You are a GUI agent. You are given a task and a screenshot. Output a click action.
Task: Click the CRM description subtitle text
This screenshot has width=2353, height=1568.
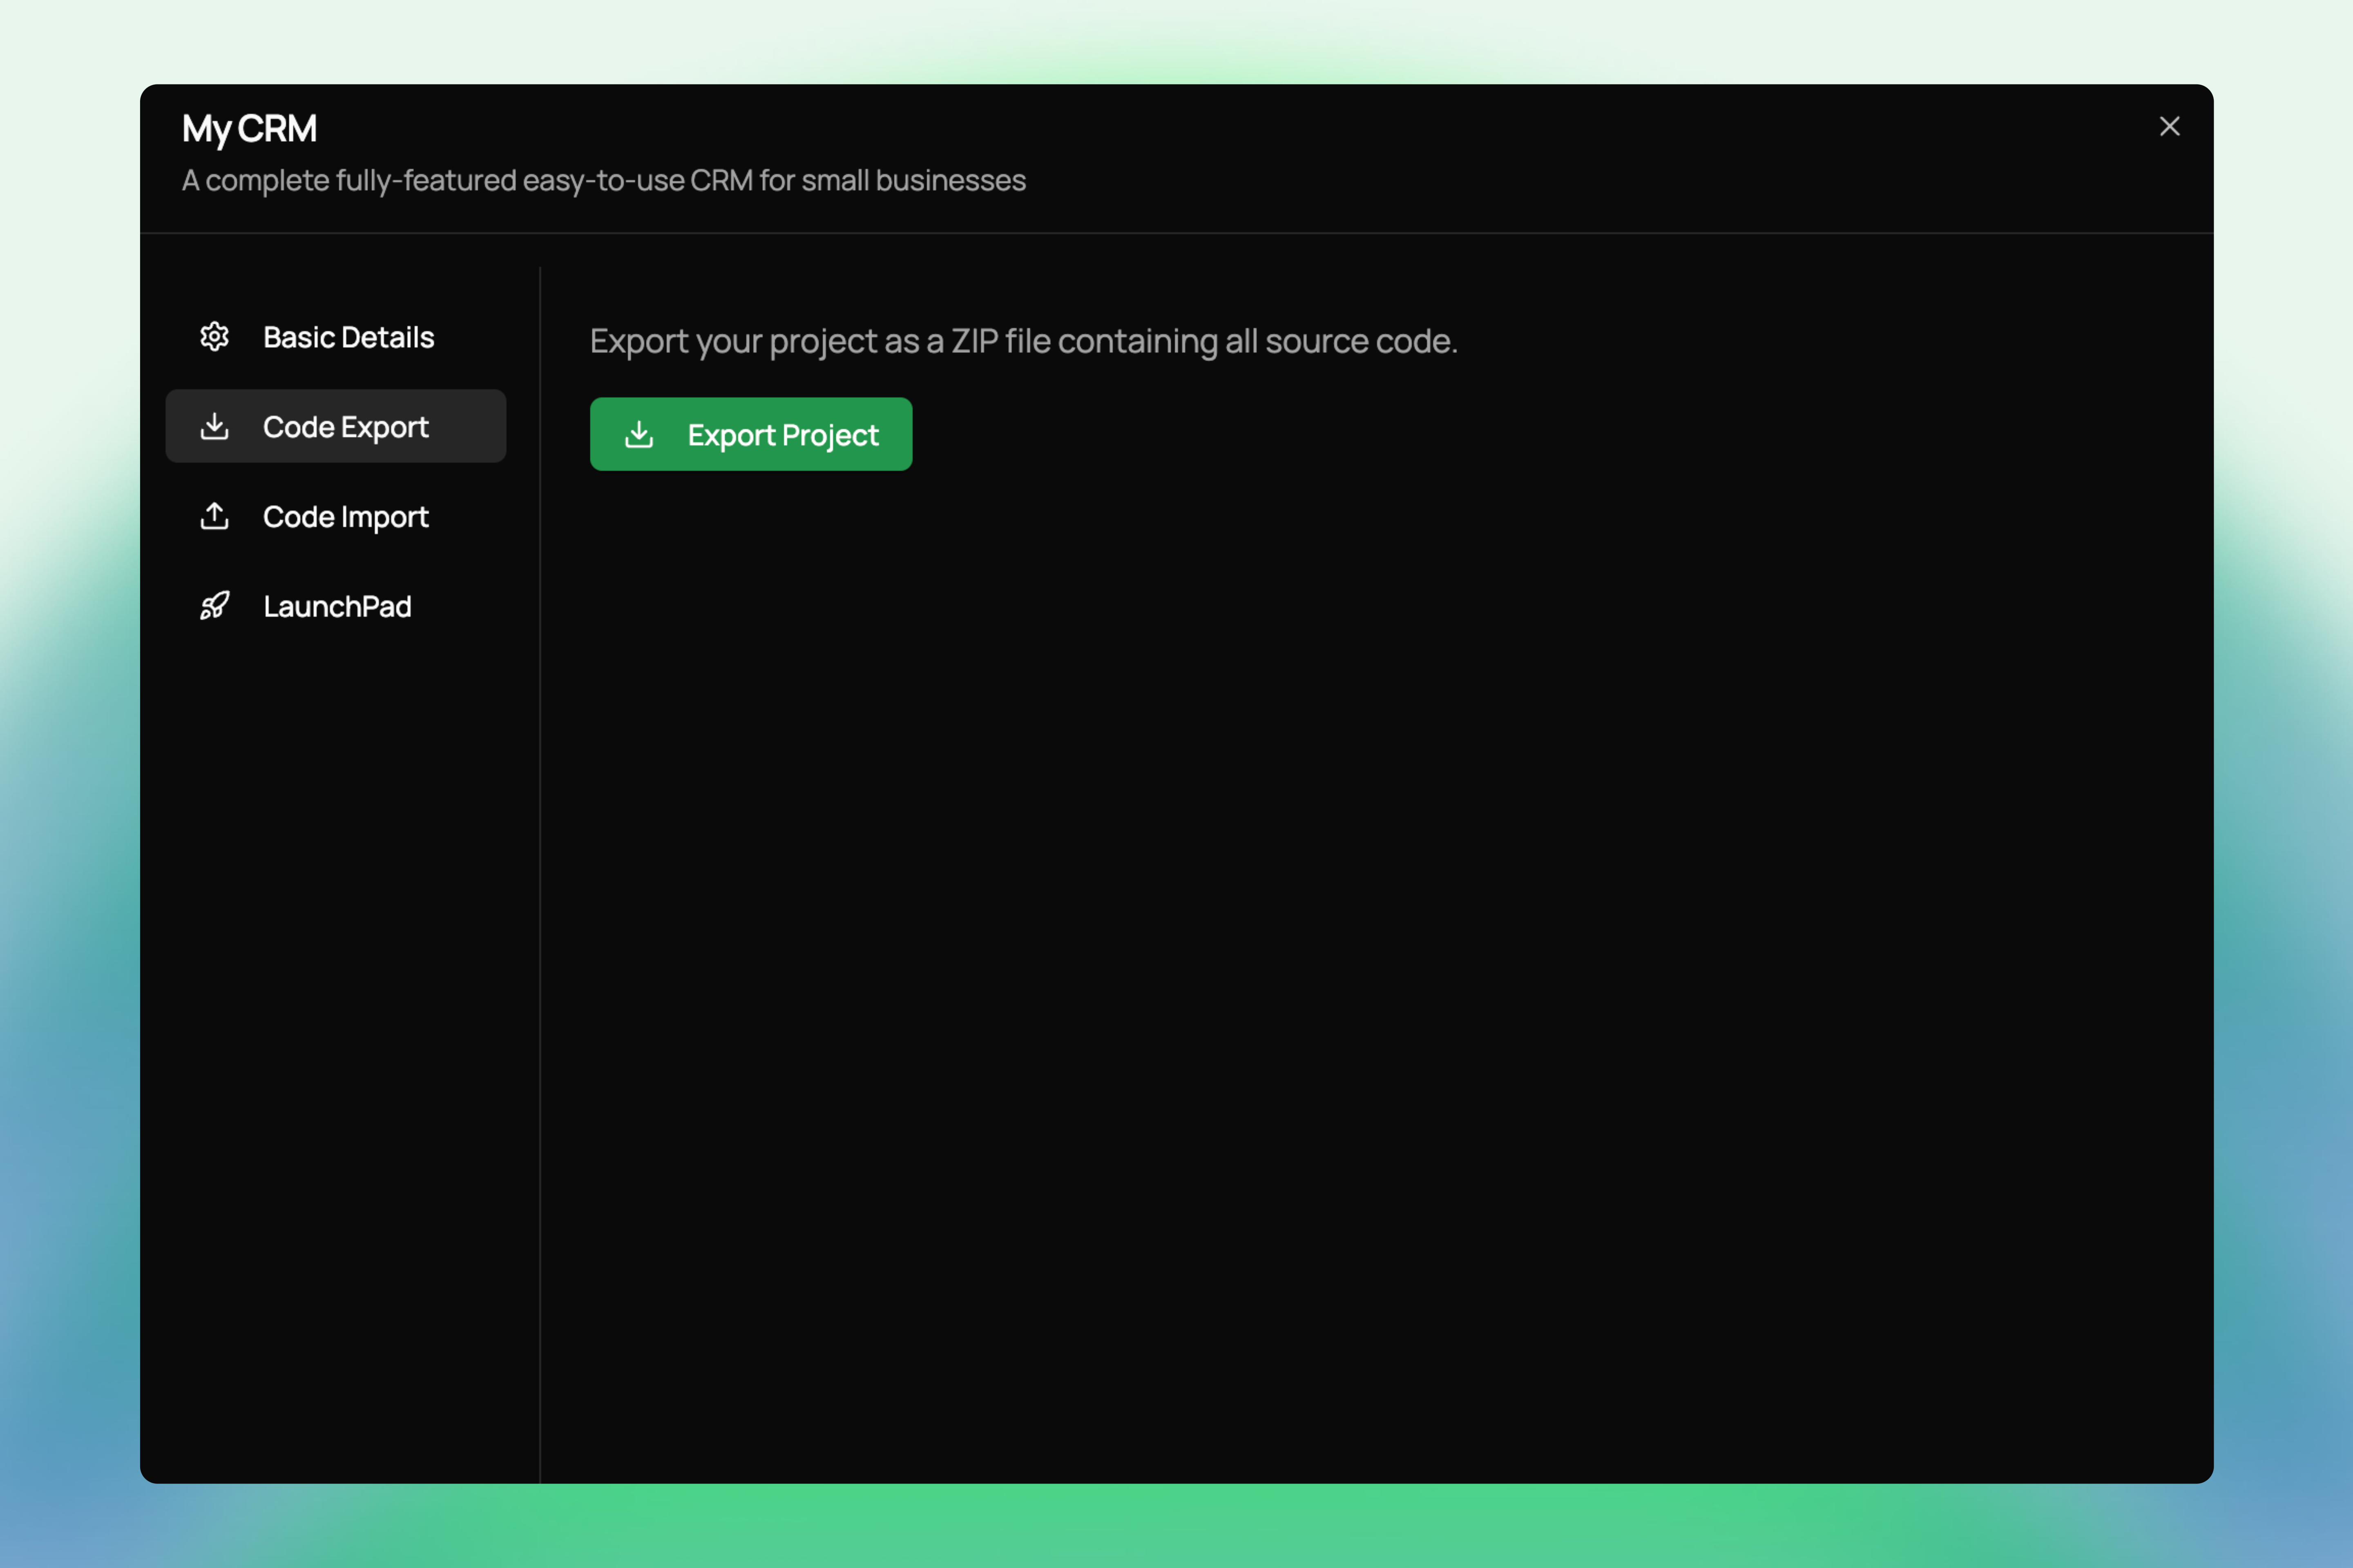603,181
